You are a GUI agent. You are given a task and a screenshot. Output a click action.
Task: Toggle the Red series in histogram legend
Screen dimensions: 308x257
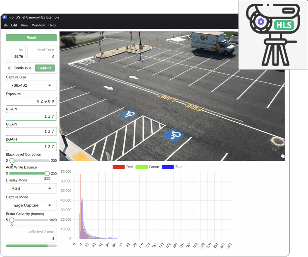pyautogui.click(x=123, y=167)
